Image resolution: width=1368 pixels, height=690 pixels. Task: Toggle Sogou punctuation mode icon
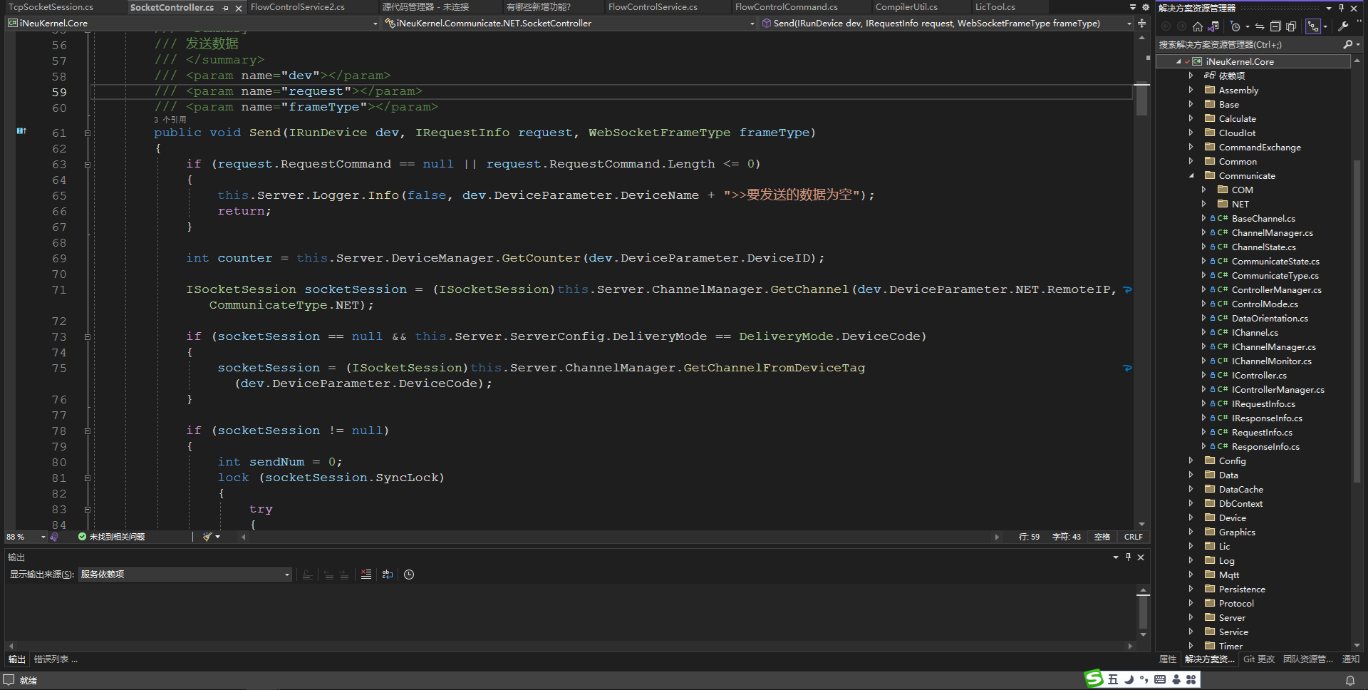pyautogui.click(x=1144, y=679)
